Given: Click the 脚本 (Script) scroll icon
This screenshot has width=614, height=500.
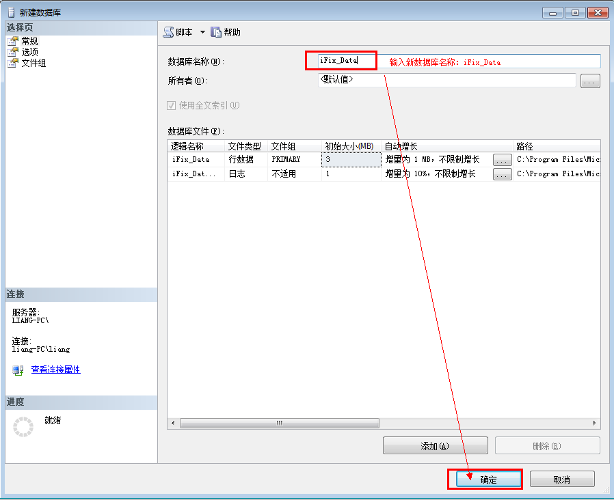Looking at the screenshot, I should [169, 32].
